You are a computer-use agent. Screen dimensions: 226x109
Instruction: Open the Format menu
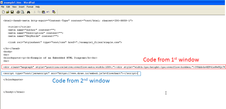[30, 7]
